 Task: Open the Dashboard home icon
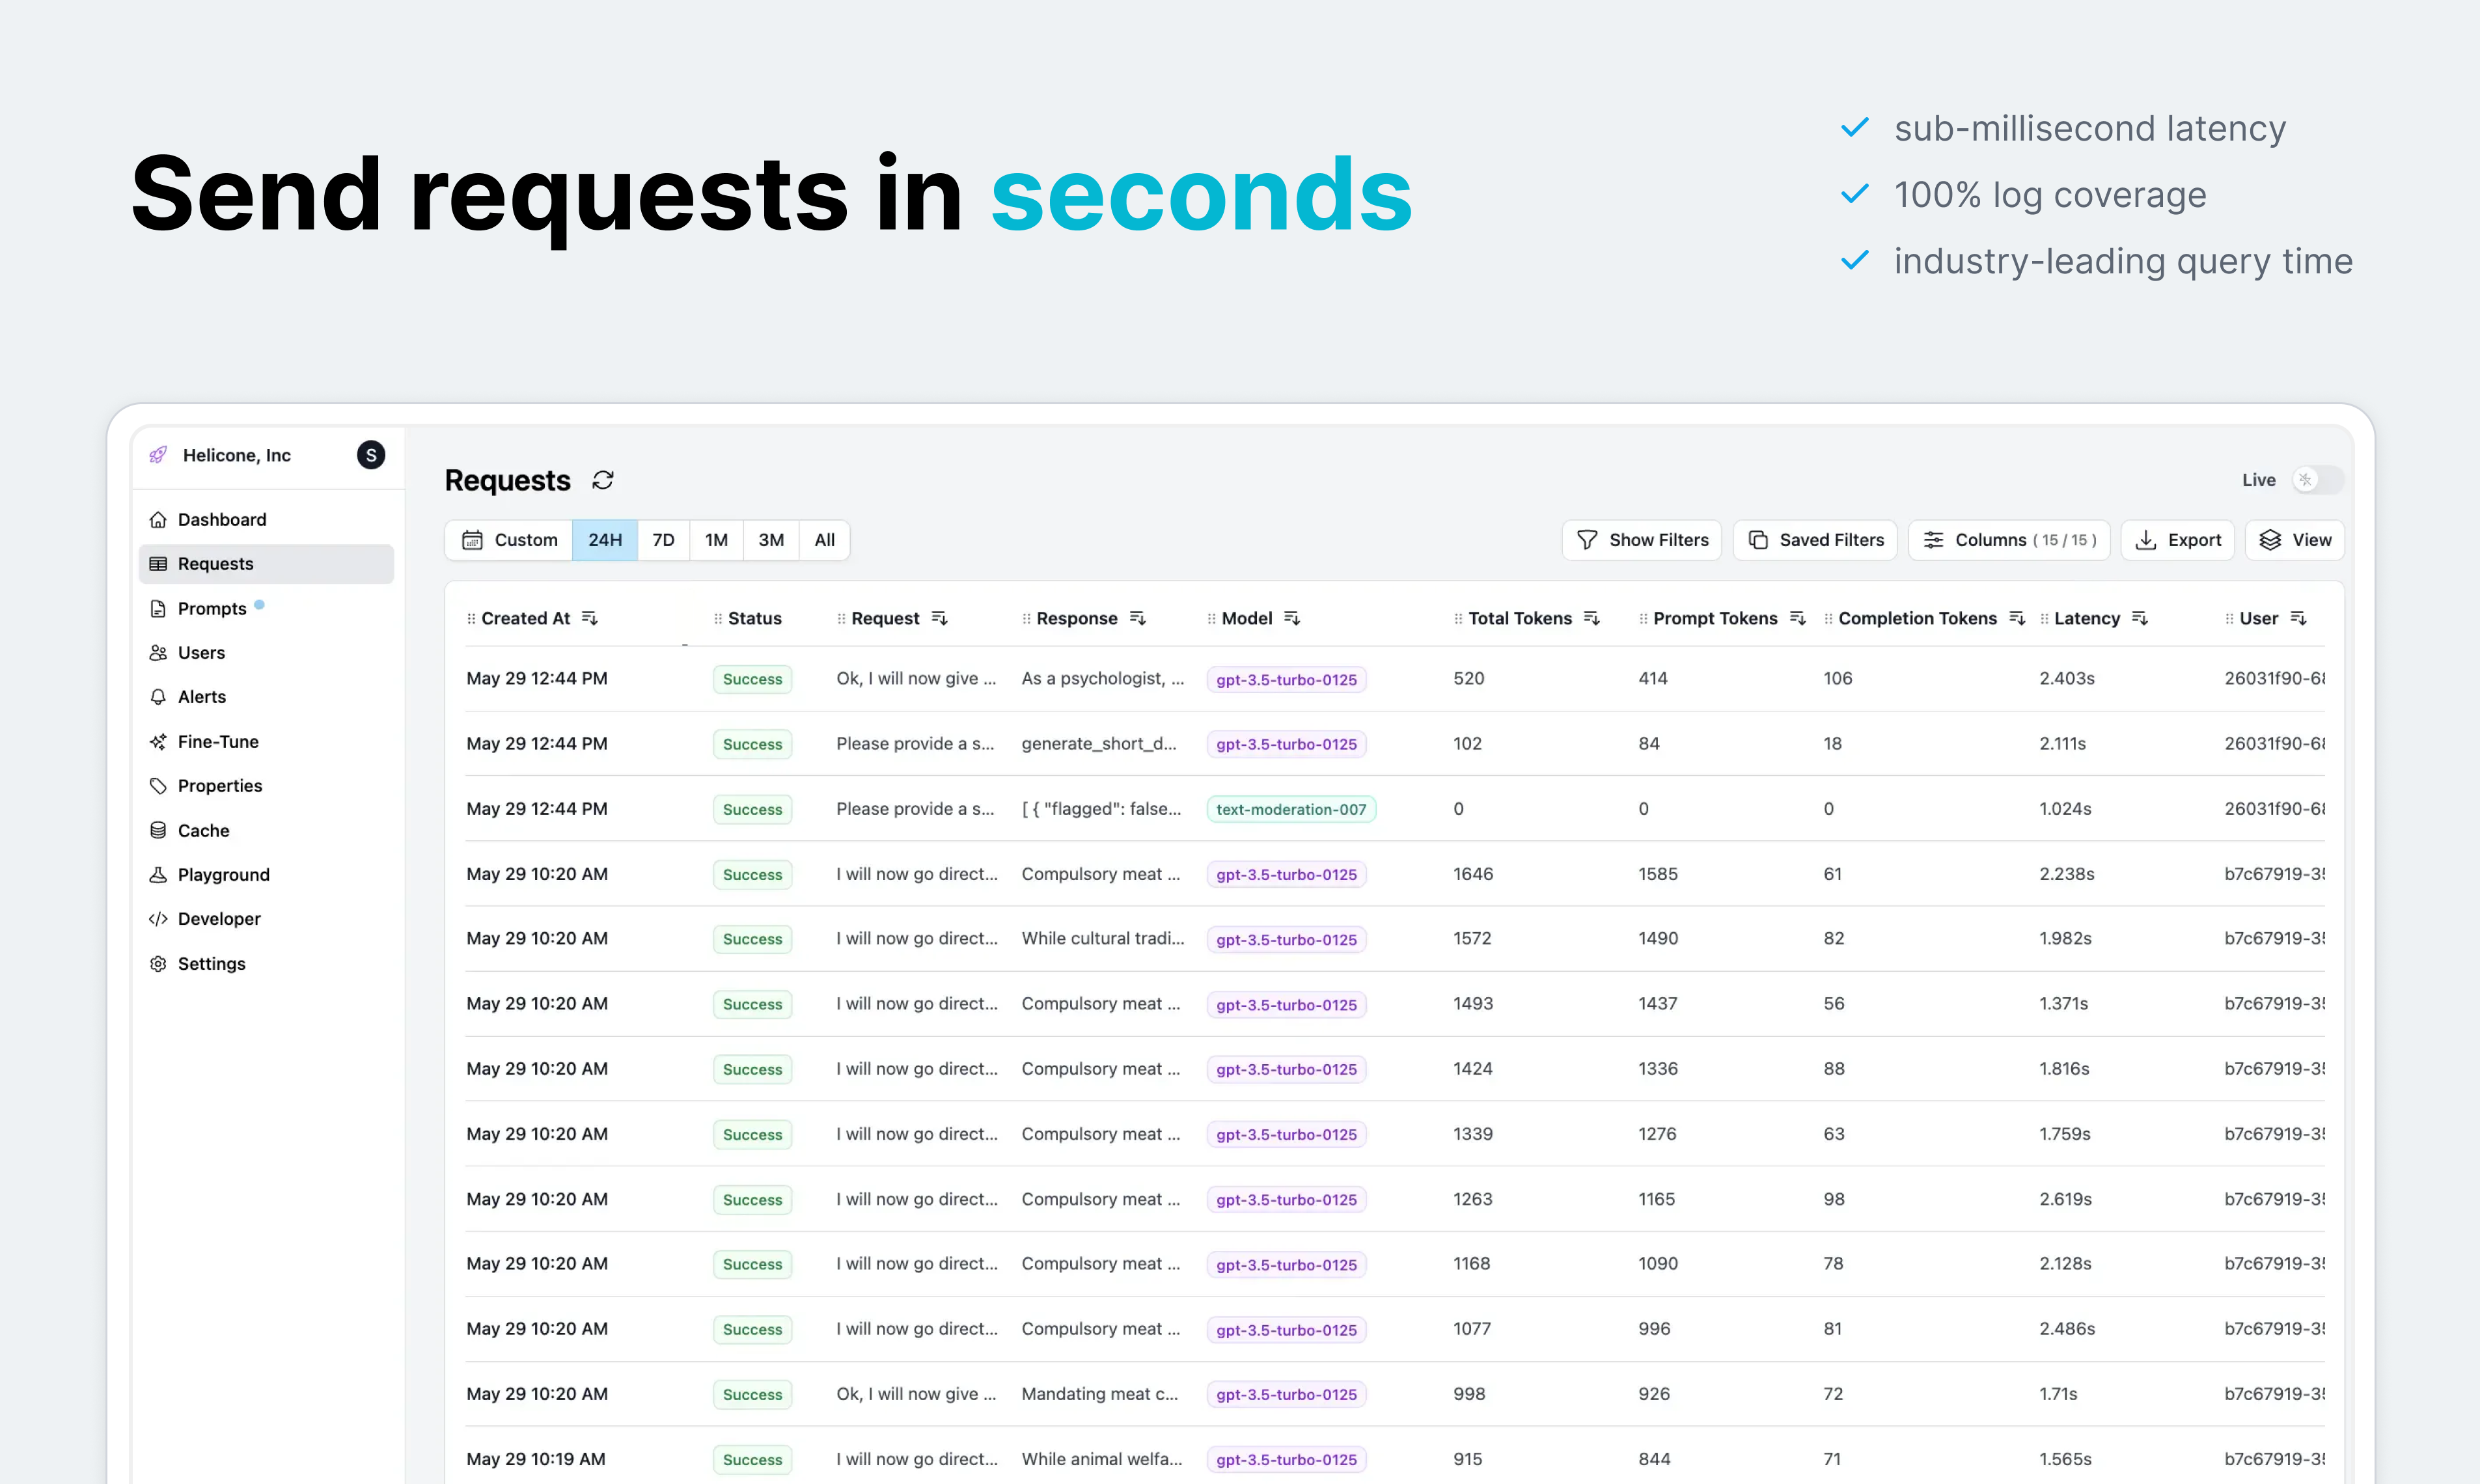pyautogui.click(x=158, y=519)
